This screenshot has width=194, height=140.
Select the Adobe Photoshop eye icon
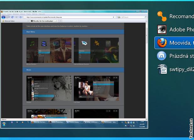click(162, 29)
